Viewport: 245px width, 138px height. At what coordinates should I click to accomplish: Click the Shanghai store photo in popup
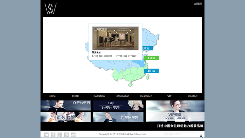tap(115, 38)
